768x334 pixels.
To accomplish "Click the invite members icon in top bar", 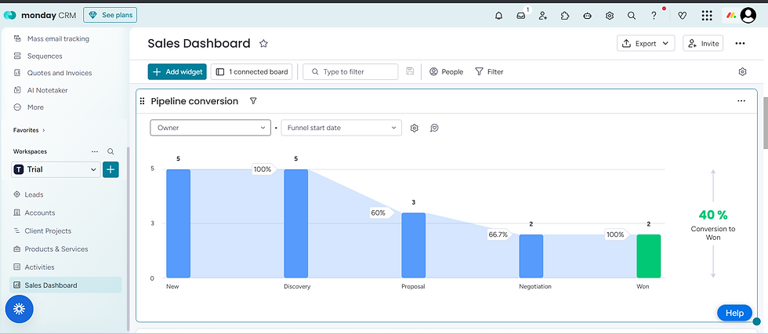I will point(542,16).
